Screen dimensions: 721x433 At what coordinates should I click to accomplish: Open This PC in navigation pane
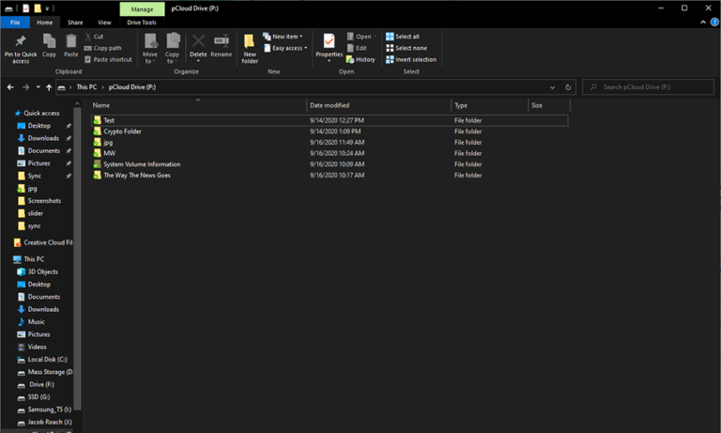(x=29, y=259)
